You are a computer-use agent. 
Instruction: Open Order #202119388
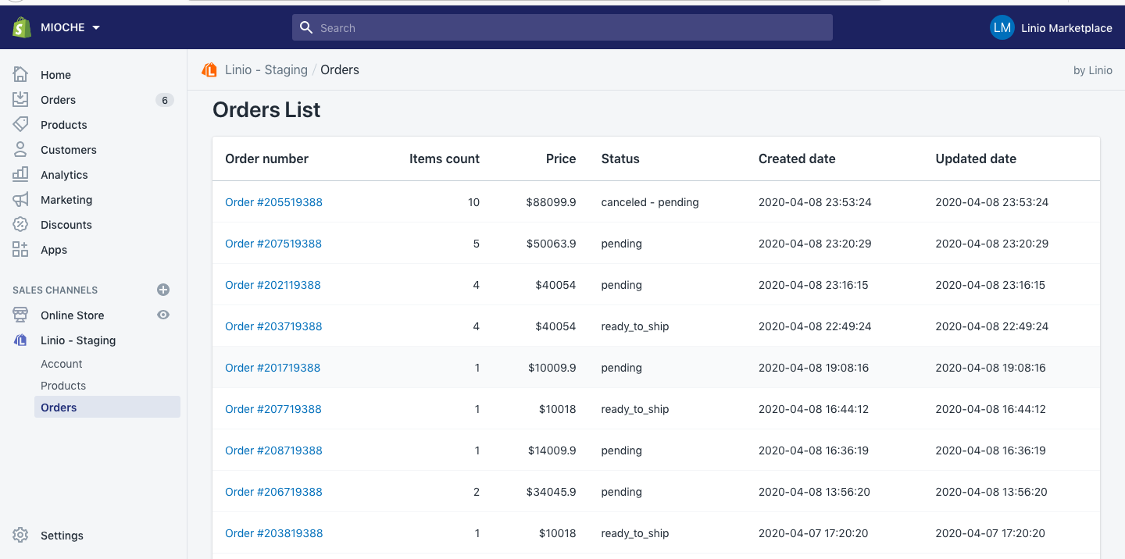[273, 285]
